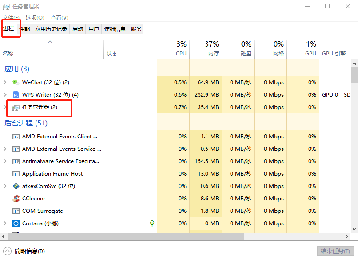Screen dimensions: 358x262
Task: Click the CCleaner process icon
Action: click(x=16, y=199)
